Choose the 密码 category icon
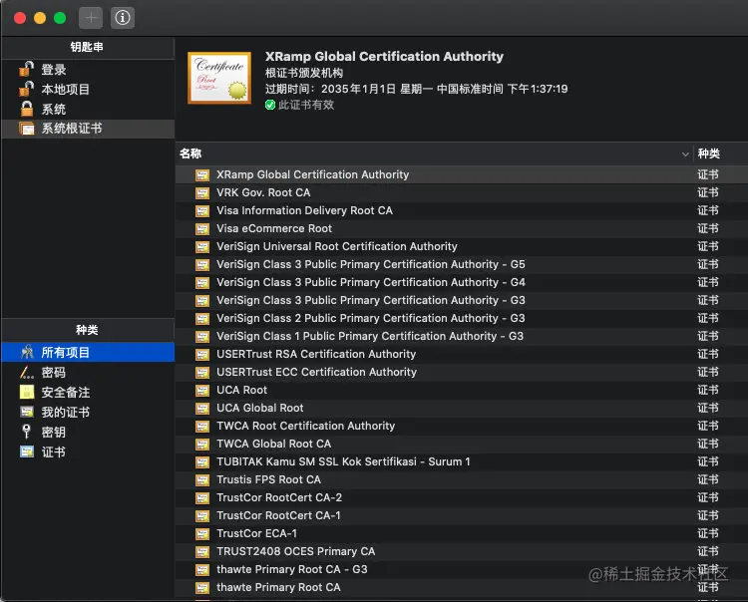Image resolution: width=748 pixels, height=602 pixels. 27,372
